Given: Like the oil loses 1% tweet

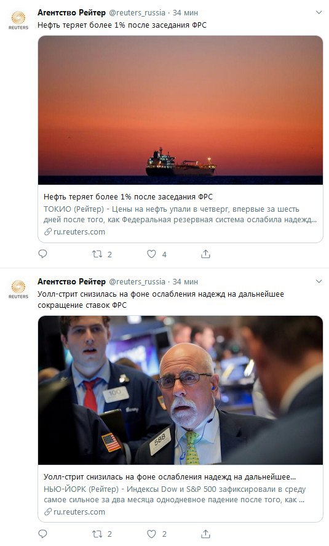Looking at the screenshot, I should pos(151,254).
